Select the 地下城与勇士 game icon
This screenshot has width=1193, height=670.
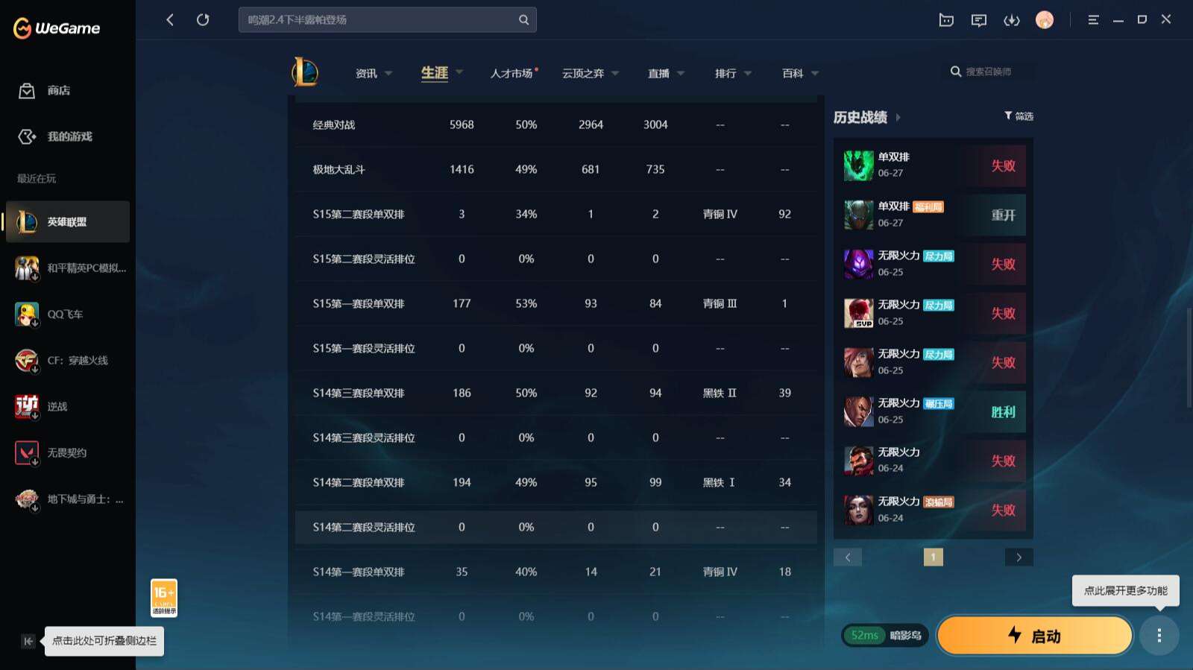click(27, 499)
